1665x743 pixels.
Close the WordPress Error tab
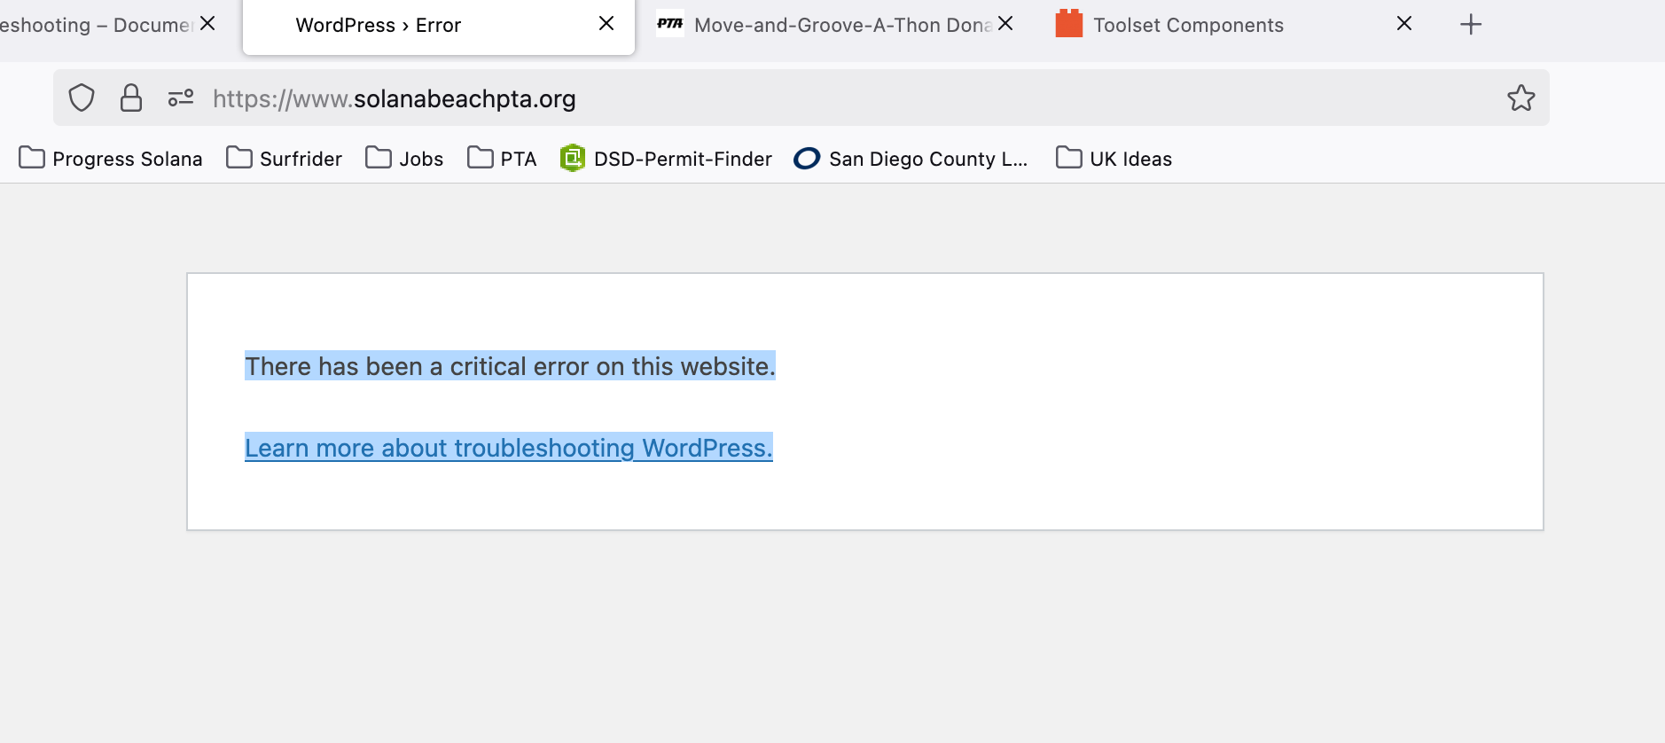(606, 24)
